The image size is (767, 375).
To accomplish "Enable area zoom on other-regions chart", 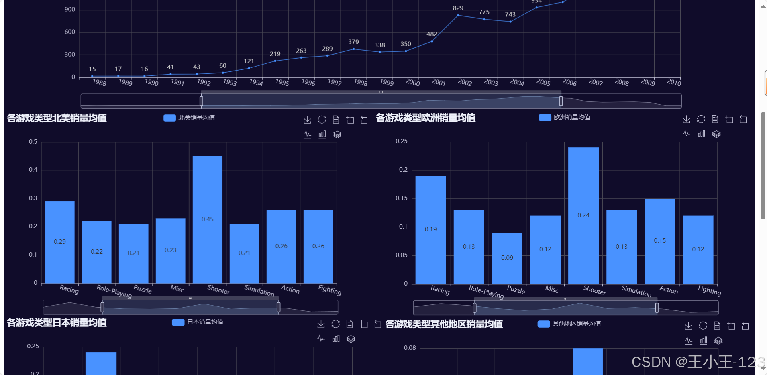I will click(731, 326).
